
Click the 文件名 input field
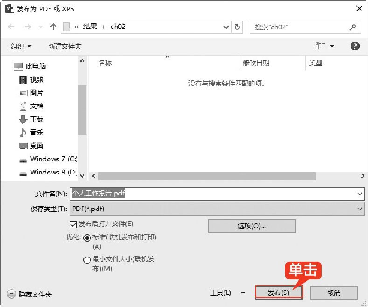(217, 194)
